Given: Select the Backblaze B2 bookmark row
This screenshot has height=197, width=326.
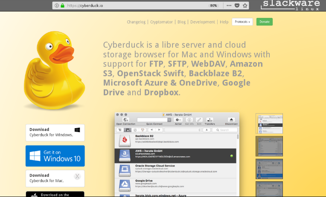Looking at the screenshot, I should click(x=175, y=141).
